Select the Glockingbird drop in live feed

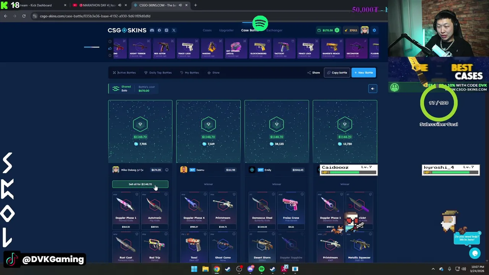tap(259, 49)
